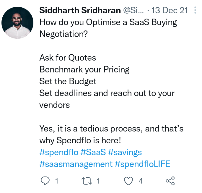This screenshot has width=202, height=193.
Task: Open the tweet's three-dot more options menu
Action: 195,10
